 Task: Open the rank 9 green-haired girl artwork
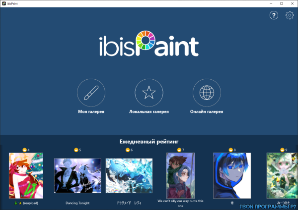[282, 175]
